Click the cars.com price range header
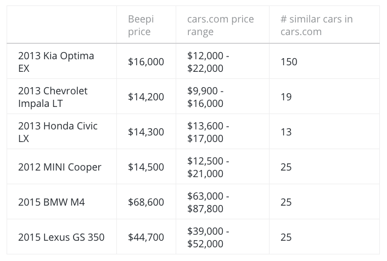 coord(220,25)
